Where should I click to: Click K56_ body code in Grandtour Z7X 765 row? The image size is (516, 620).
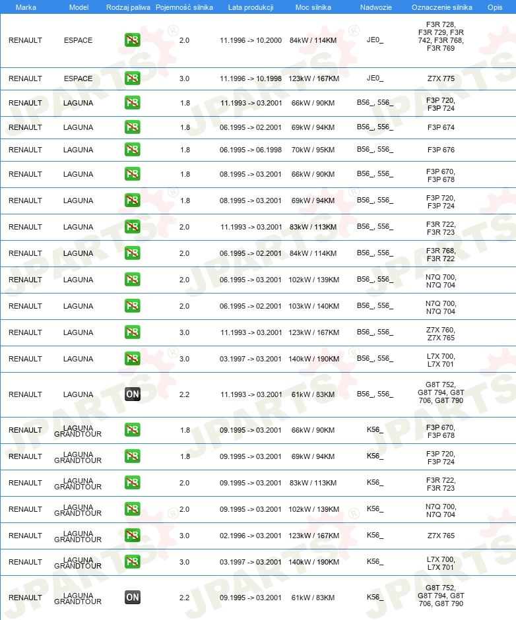click(x=375, y=535)
